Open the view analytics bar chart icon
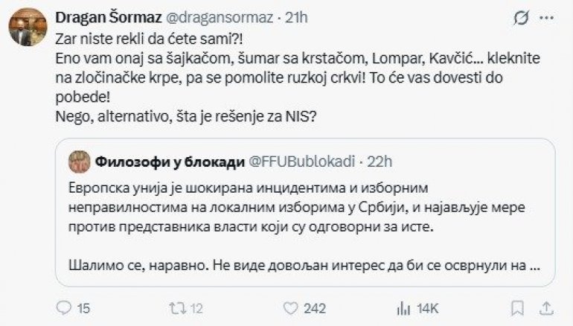The height and width of the screenshot is (326, 573). point(404,307)
